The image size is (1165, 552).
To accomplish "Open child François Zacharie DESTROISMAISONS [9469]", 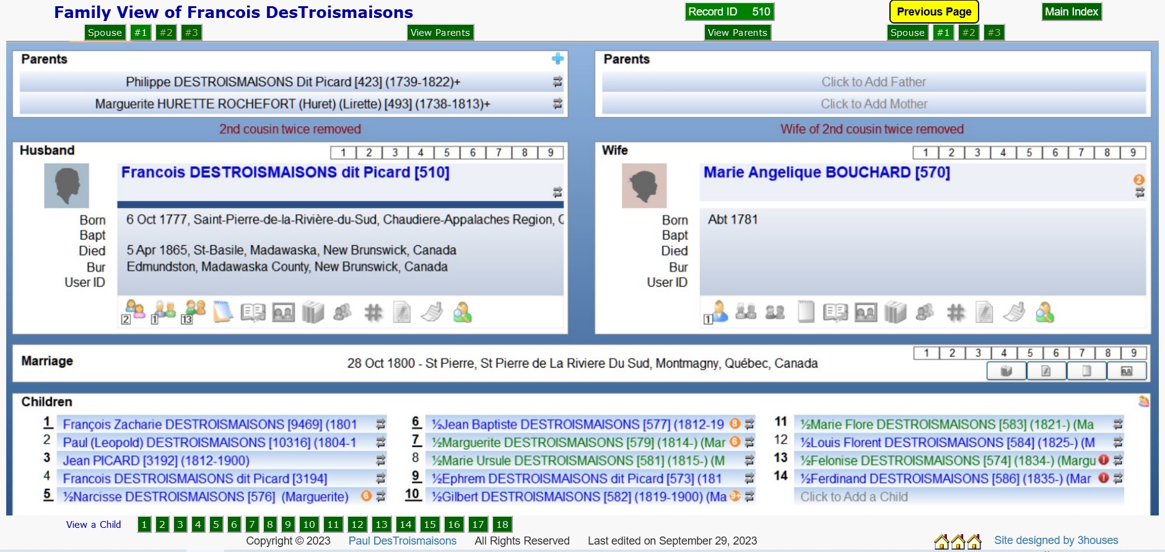I will click(x=210, y=425).
